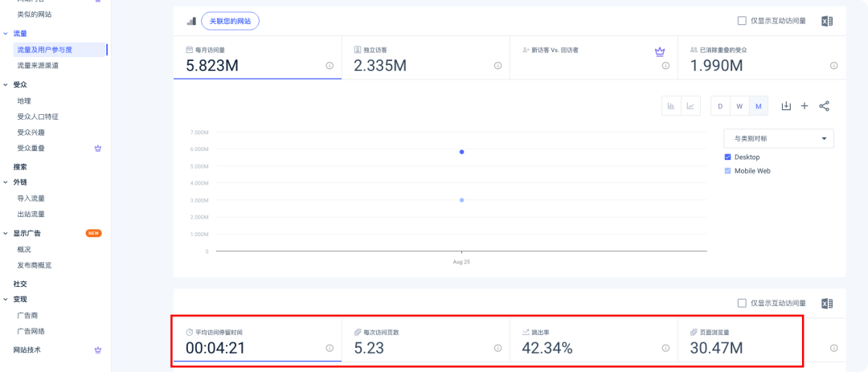Select the 每次访问页数 metric tab
The image size is (868, 372).
(x=426, y=341)
